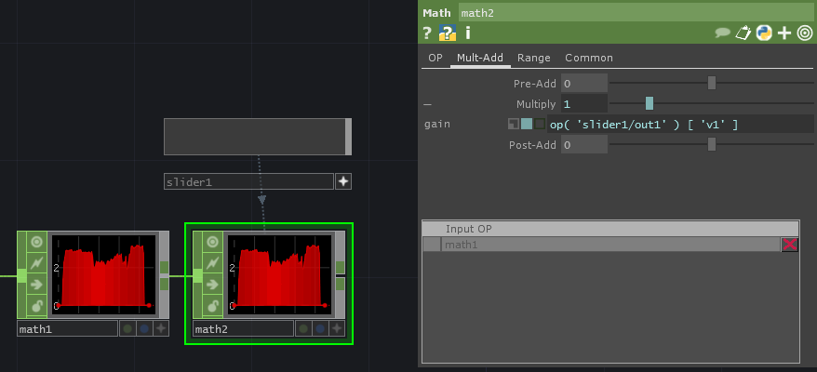Show operator info via the i icon

click(467, 33)
